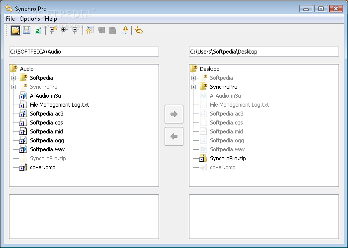Screen dimensions: 348x248
Task: Click File Management Log.txt icon in left pane
Action: click(x=23, y=105)
